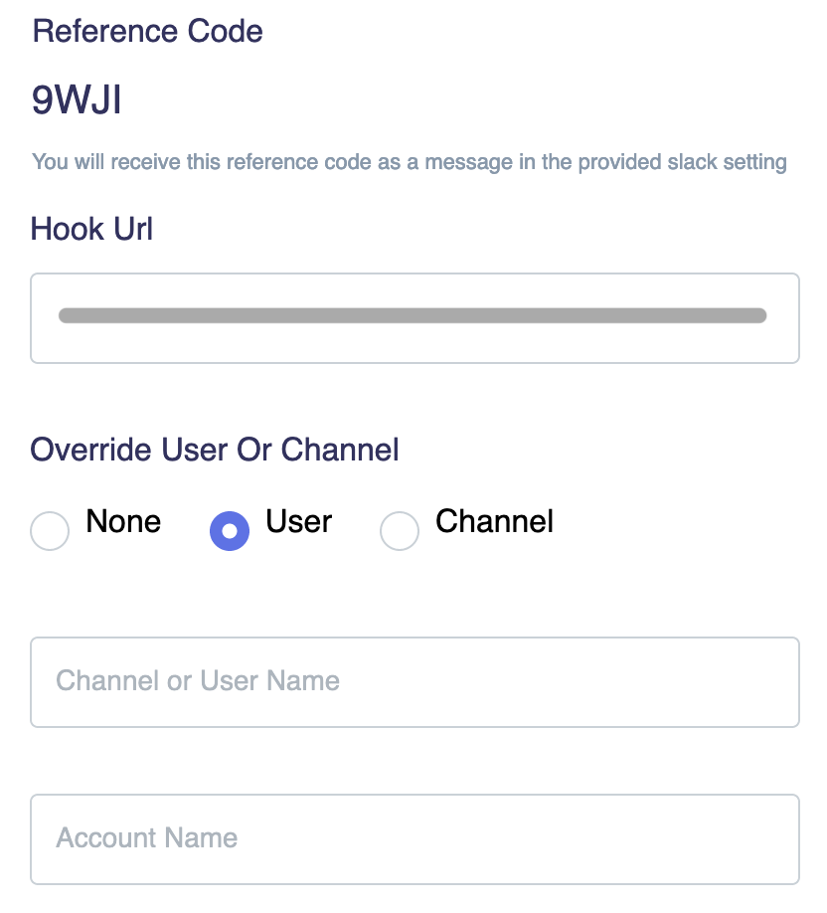Click the "Channel or User Name" placeholder text
827x913 pixels.
coord(198,680)
